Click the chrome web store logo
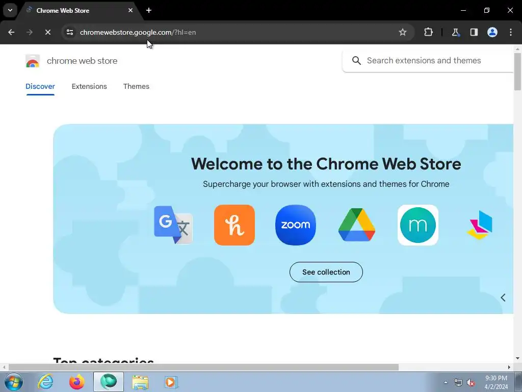 [33, 61]
